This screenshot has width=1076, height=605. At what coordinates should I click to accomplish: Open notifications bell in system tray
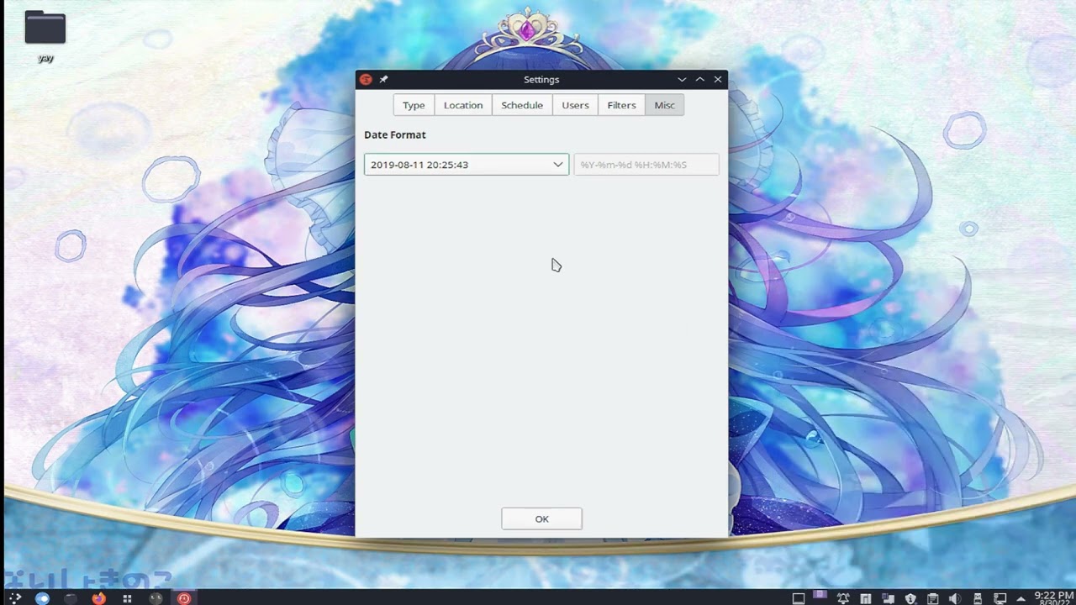[843, 598]
